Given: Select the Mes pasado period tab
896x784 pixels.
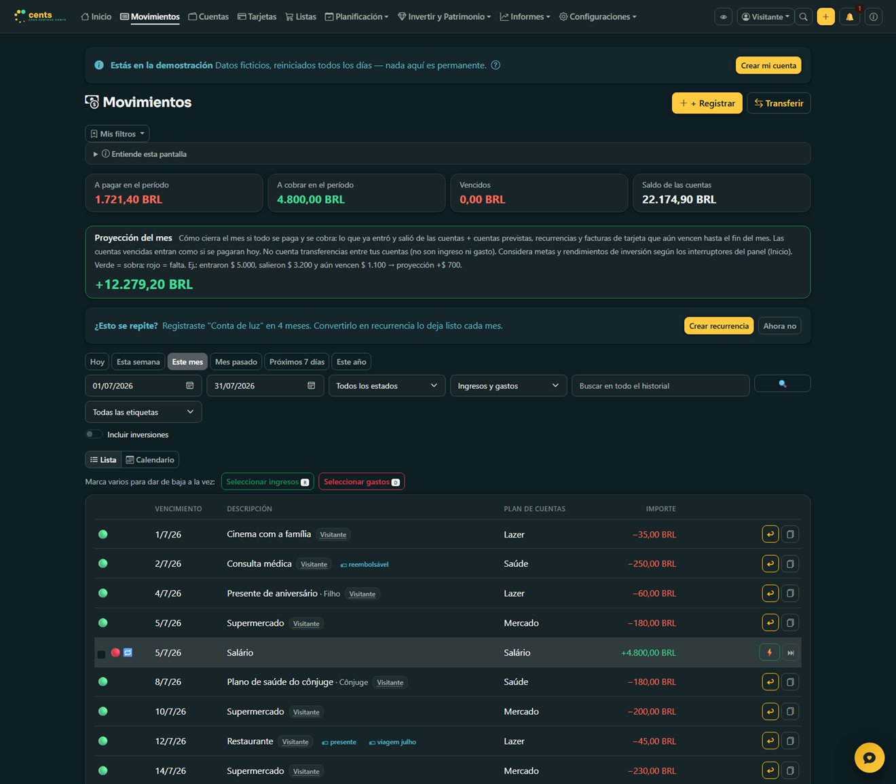Looking at the screenshot, I should (236, 362).
